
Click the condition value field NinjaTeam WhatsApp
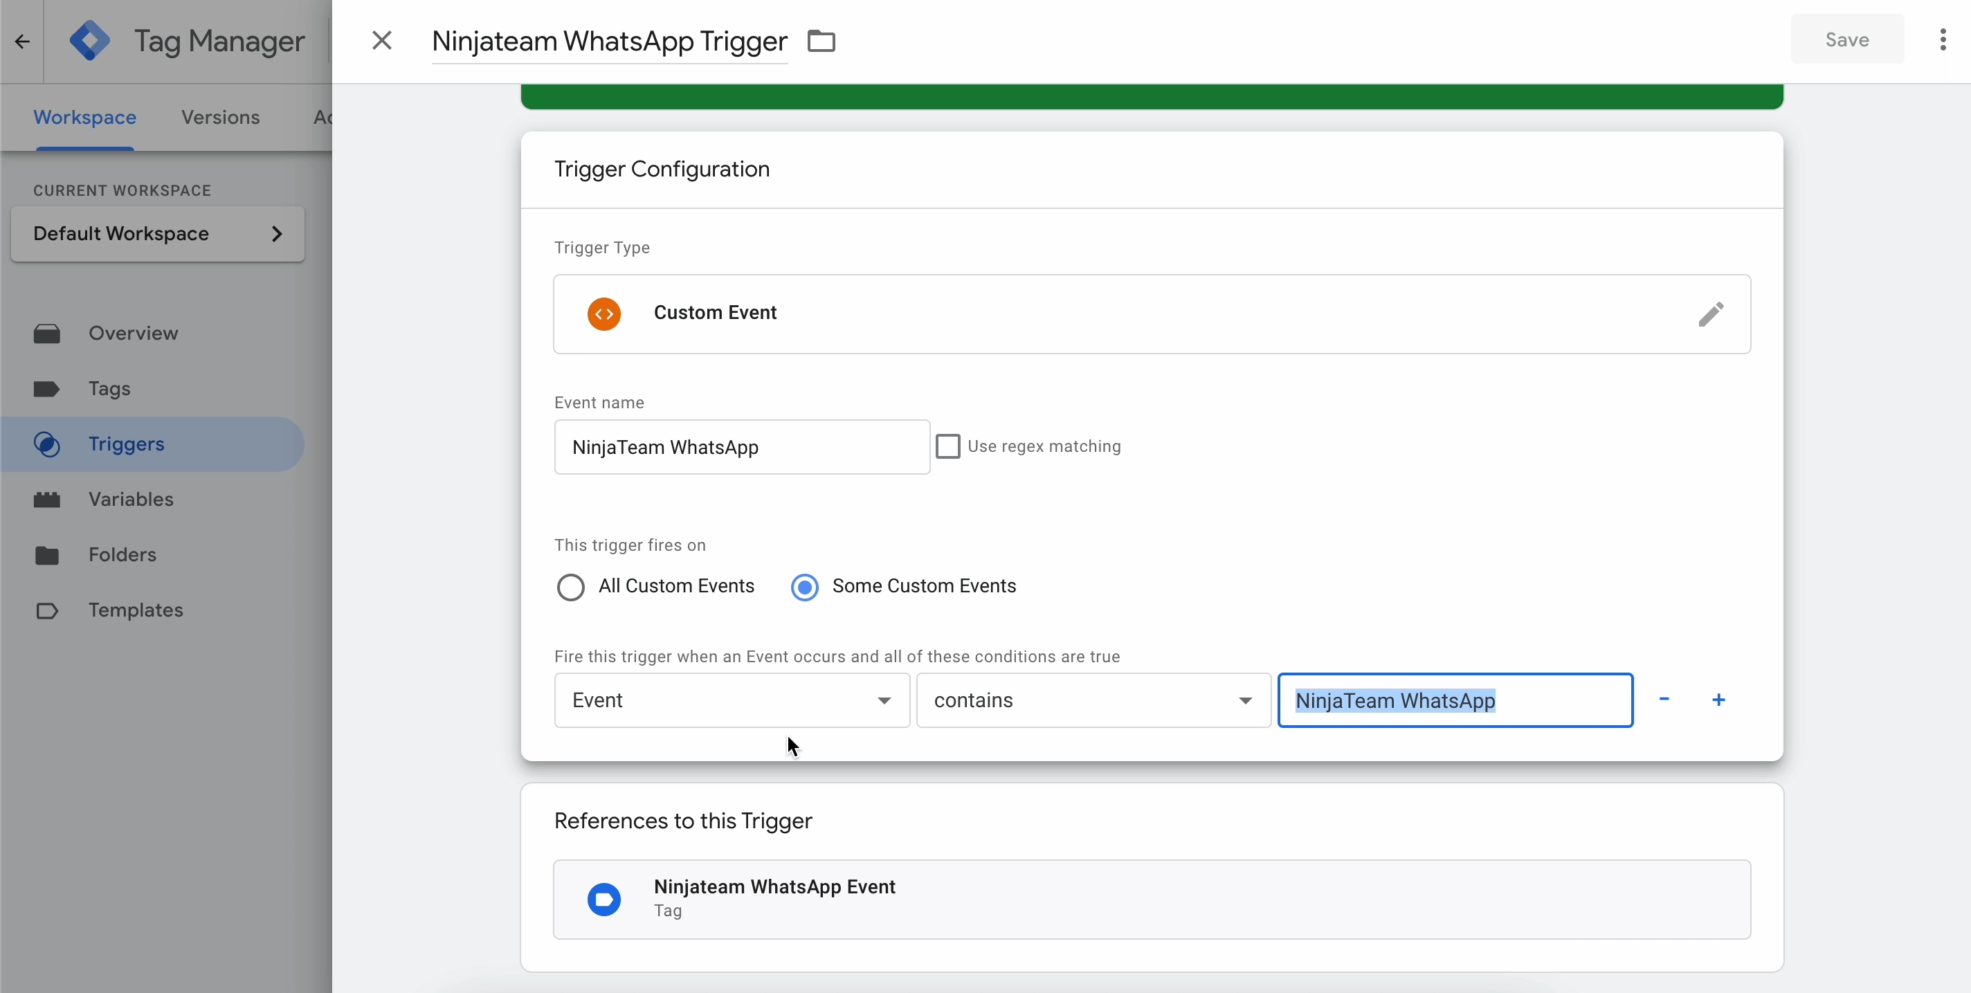1455,700
